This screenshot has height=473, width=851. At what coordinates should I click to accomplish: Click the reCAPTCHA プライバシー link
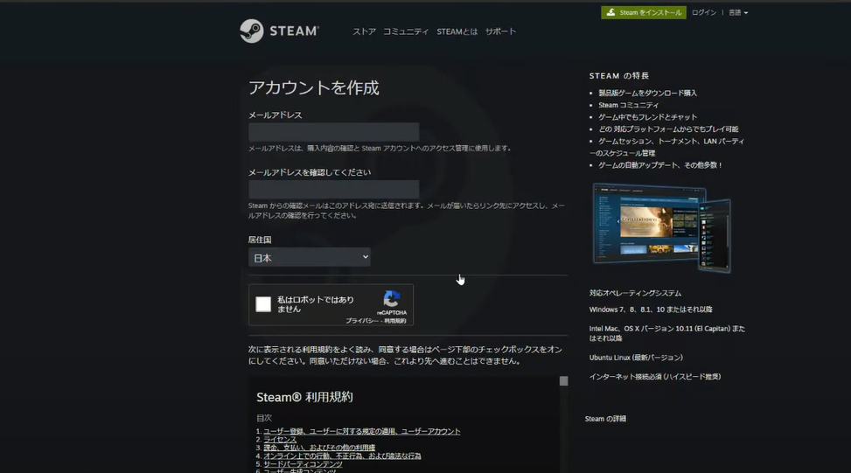362,321
